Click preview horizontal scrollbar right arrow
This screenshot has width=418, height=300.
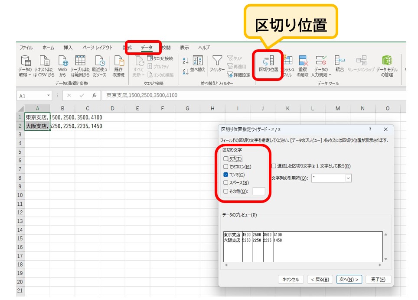pyautogui.click(x=380, y=265)
